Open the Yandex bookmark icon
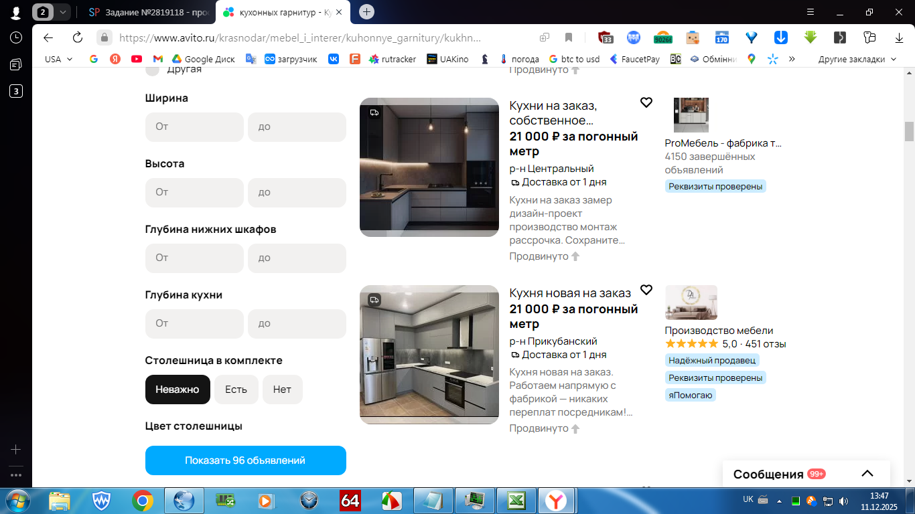 pyautogui.click(x=115, y=59)
